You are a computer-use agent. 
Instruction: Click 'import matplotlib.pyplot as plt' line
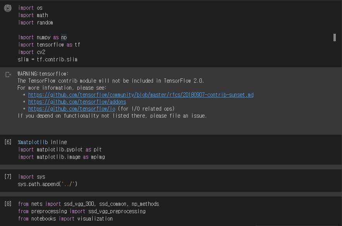click(x=60, y=150)
